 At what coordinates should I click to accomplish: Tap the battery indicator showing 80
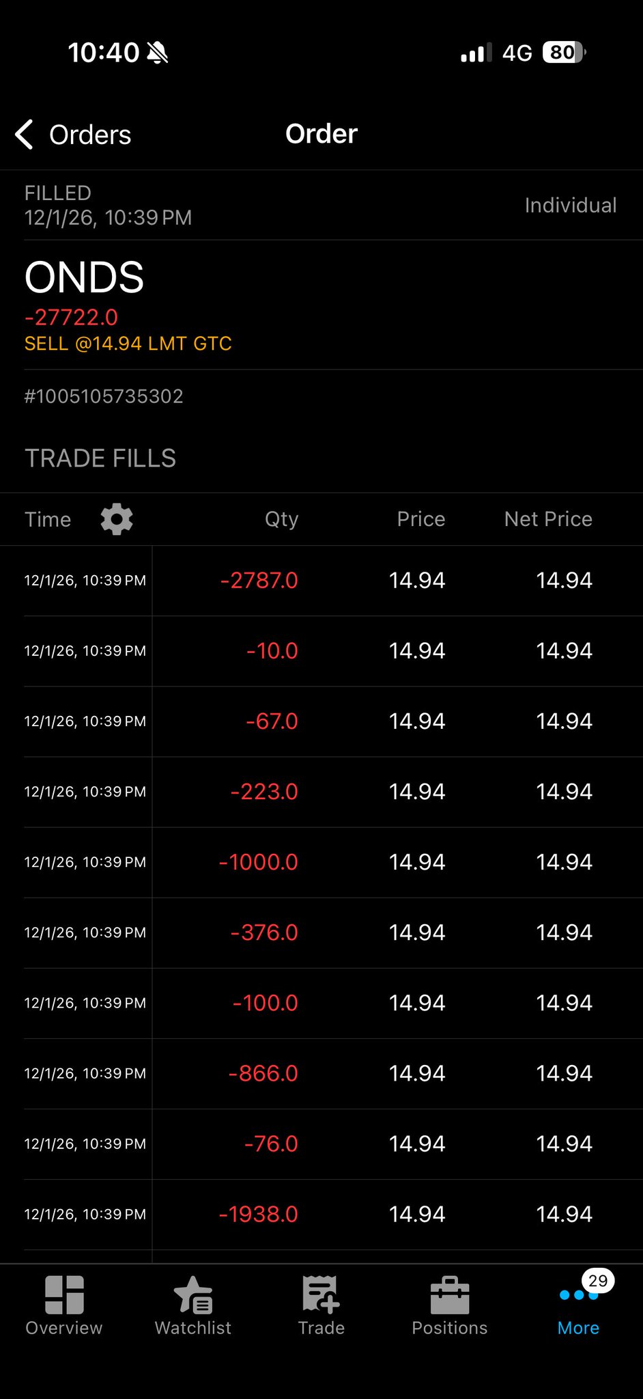click(563, 53)
